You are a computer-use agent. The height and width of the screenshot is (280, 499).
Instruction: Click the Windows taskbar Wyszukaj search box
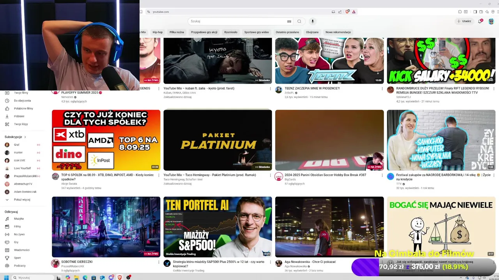tap(33, 277)
